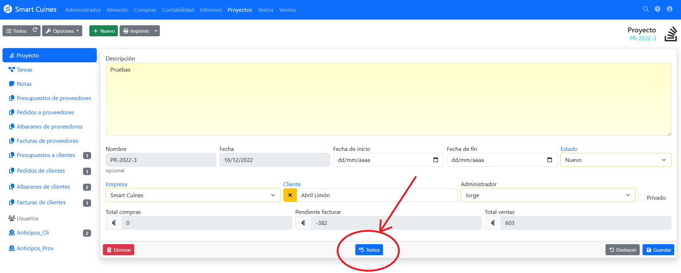681x273 pixels.
Task: Clear the Abril Limón client with X
Action: click(290, 195)
